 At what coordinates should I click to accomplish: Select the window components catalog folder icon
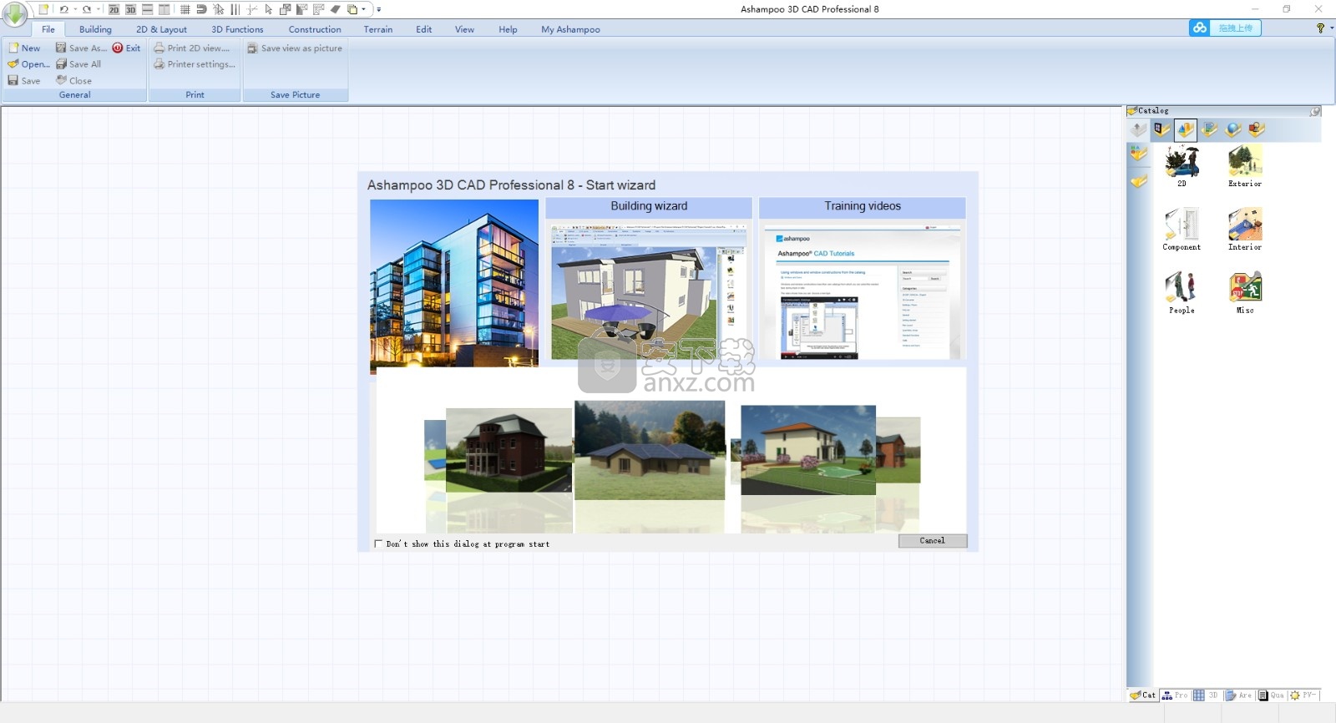pos(1161,129)
